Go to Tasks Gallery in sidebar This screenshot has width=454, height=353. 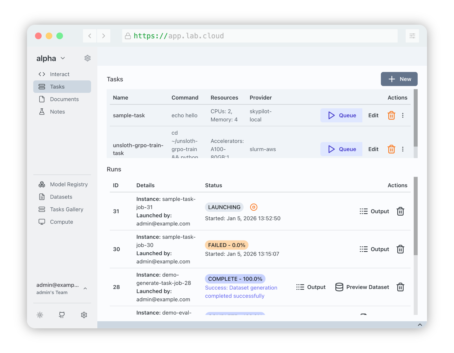coord(66,210)
